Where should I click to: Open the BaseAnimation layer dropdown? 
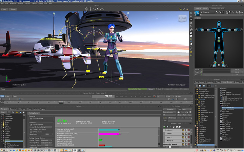point(169,112)
